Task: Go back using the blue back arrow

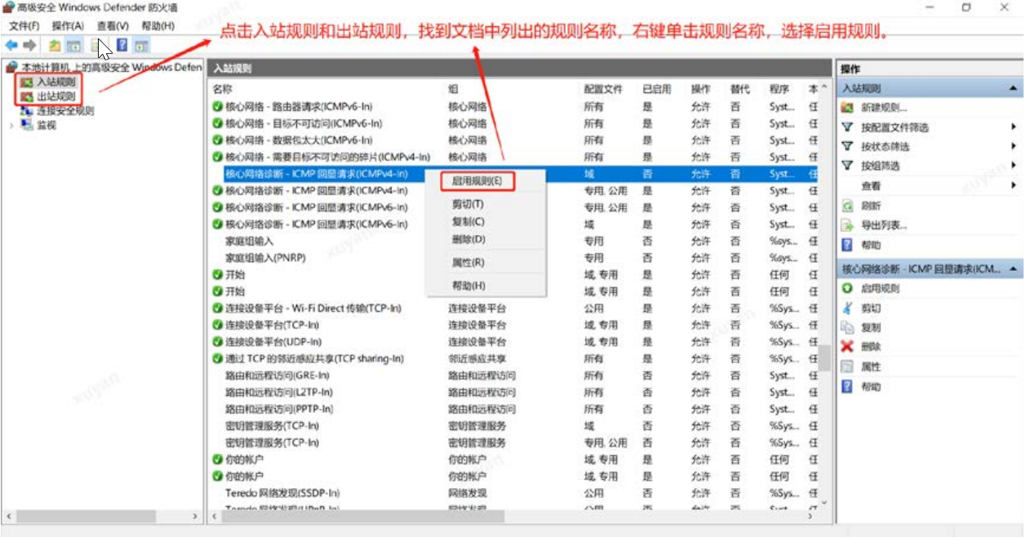Action: (11, 45)
